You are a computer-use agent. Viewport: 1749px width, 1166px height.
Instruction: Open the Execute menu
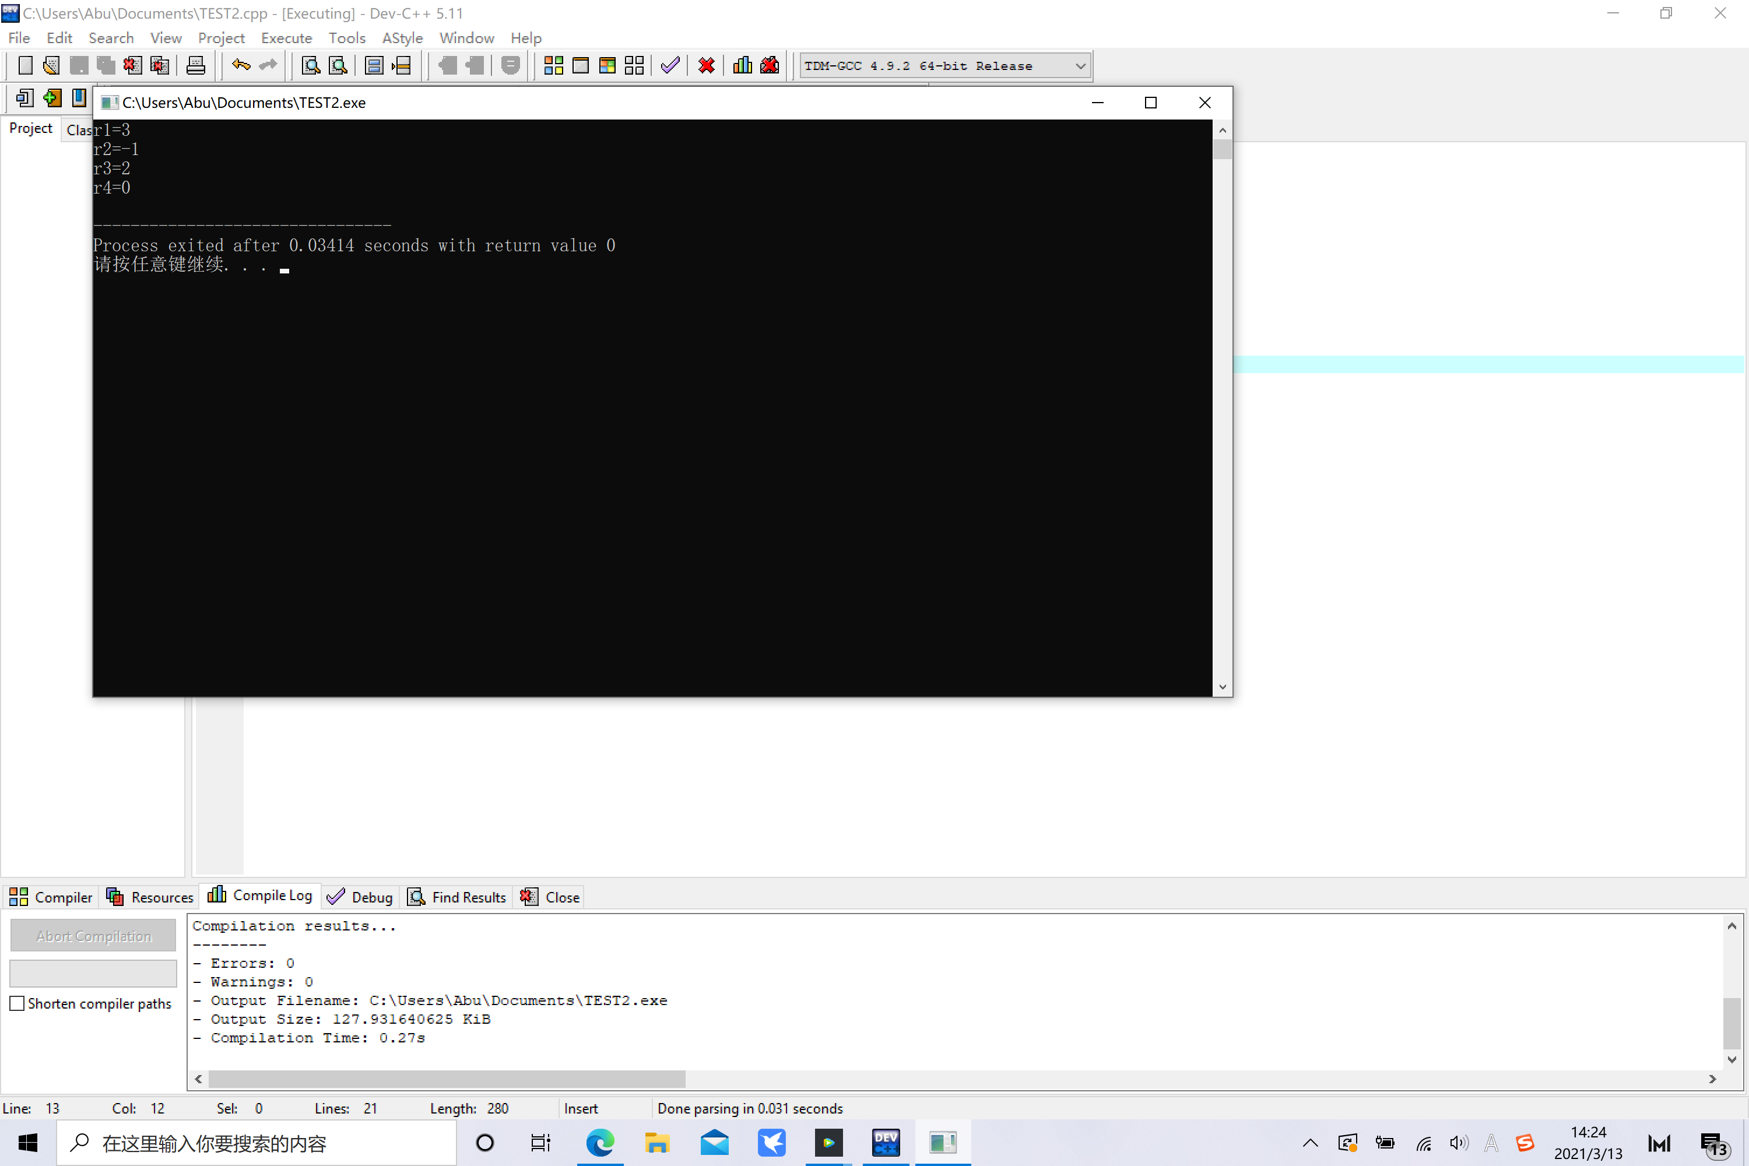pyautogui.click(x=286, y=38)
